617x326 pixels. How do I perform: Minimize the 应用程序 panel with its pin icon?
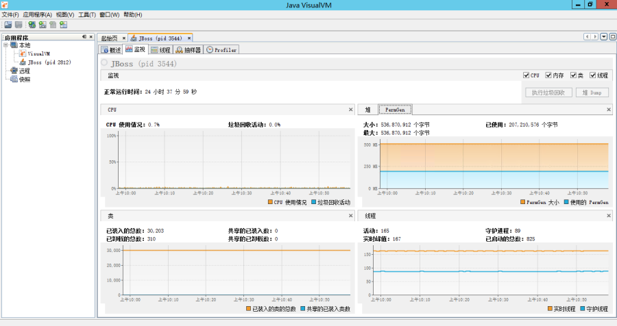pos(84,37)
